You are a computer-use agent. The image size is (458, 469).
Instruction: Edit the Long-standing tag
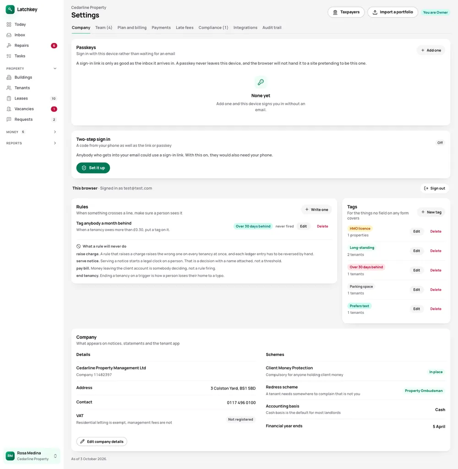(416, 251)
